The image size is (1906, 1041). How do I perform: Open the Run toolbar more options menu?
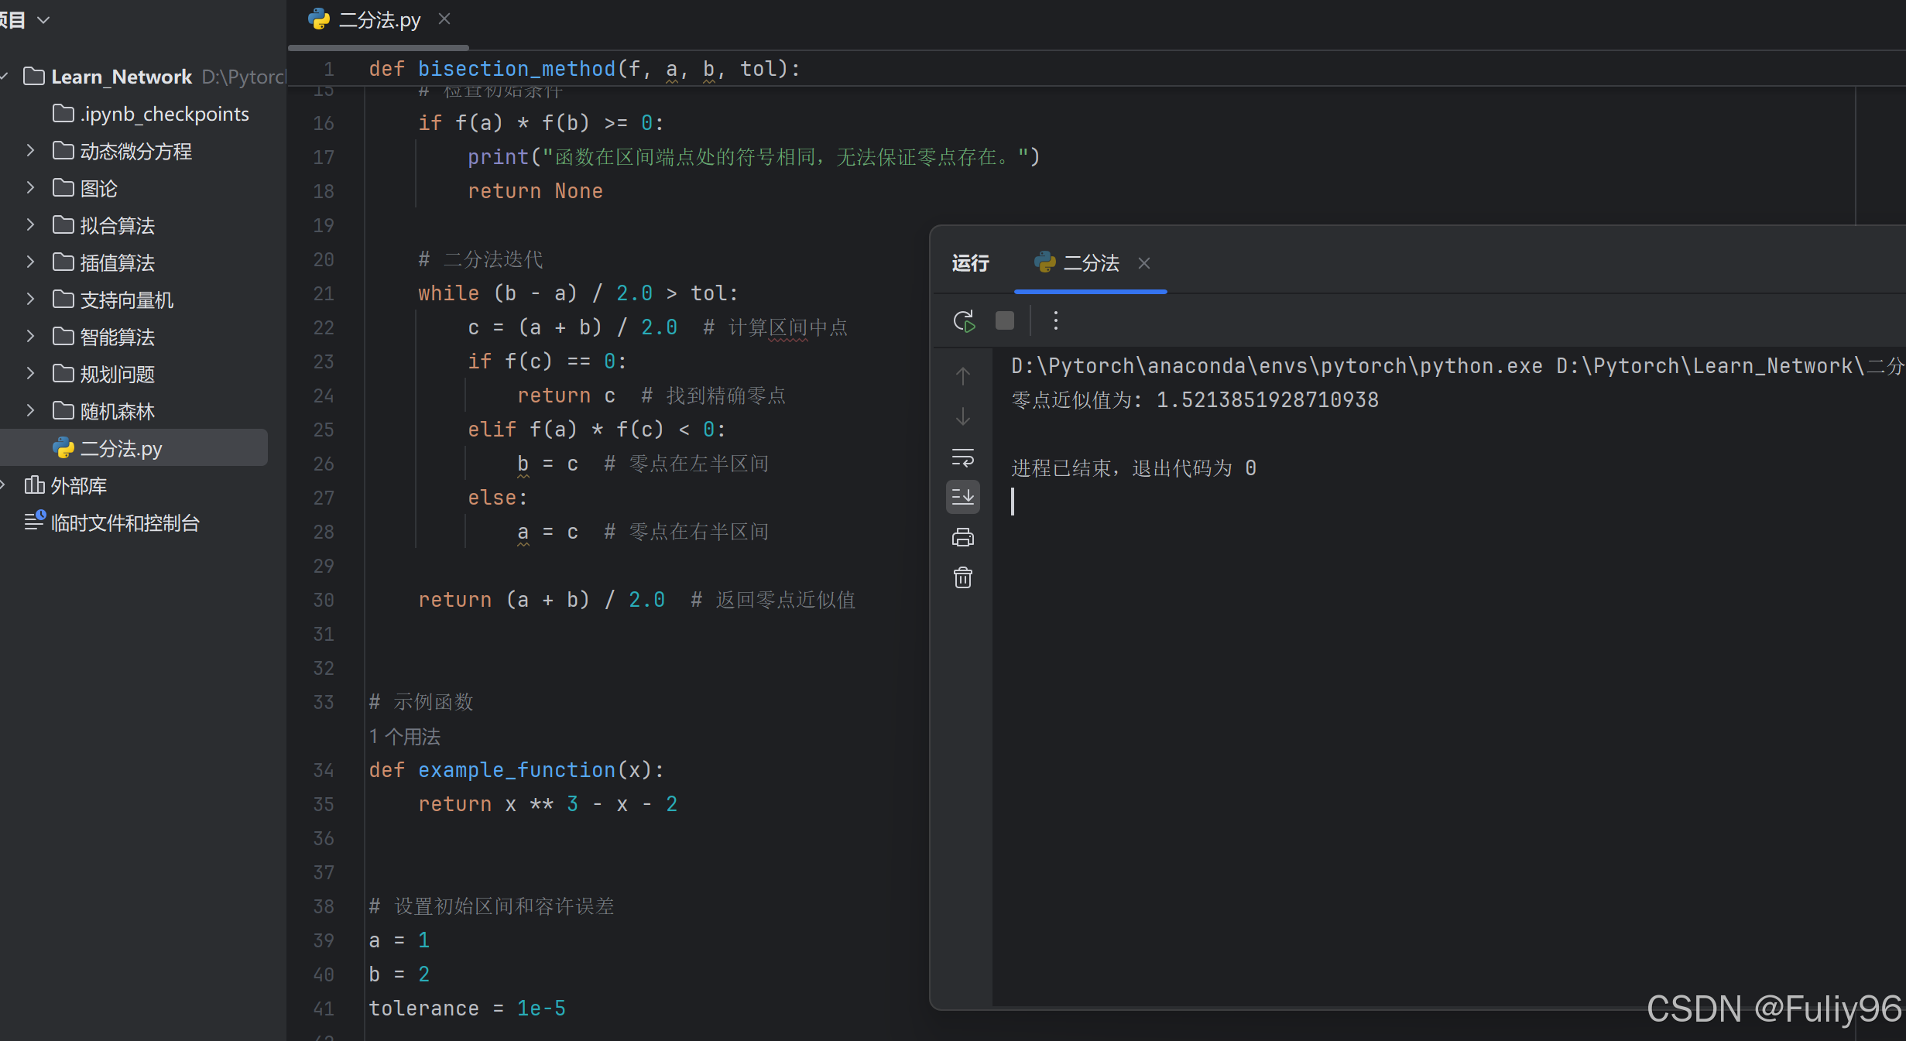(x=1055, y=320)
